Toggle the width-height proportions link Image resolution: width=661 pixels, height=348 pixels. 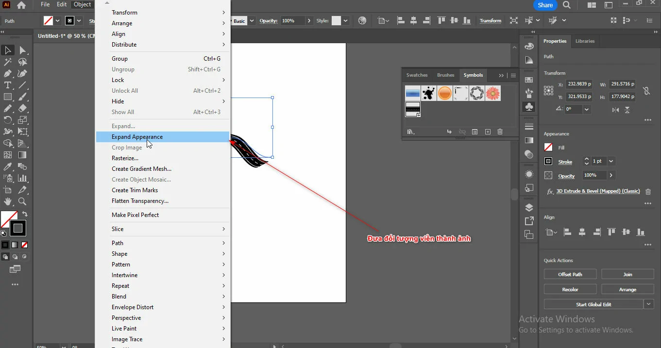[646, 90]
